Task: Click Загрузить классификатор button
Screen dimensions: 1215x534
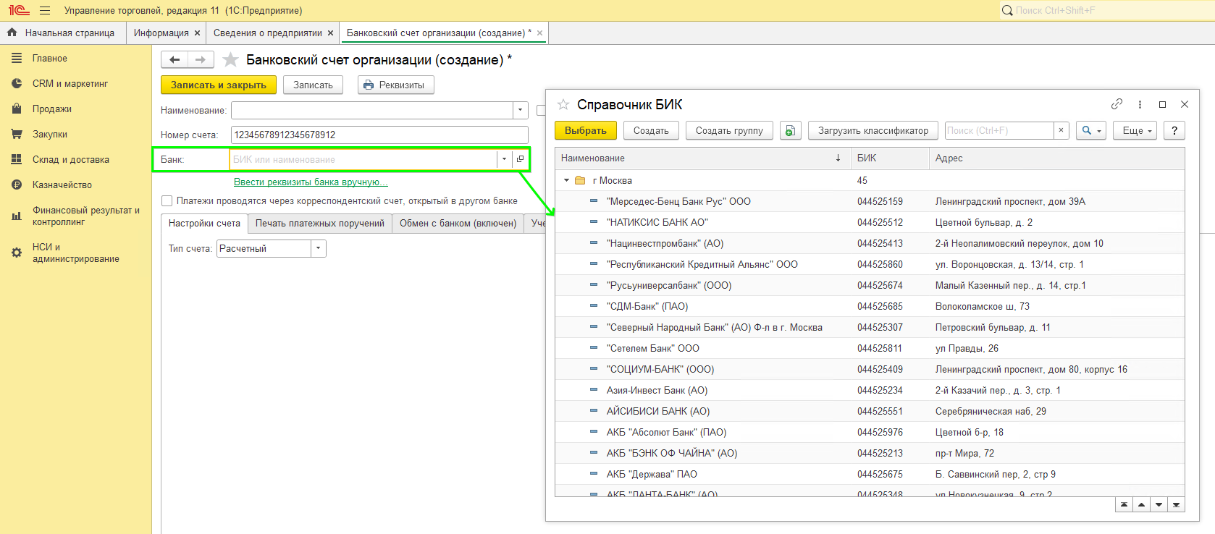Action: point(873,130)
